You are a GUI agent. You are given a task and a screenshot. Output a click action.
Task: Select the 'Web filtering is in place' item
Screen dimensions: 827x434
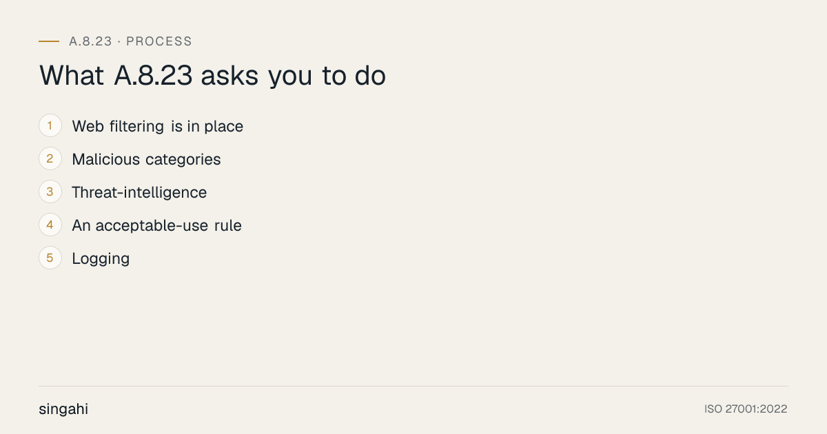click(x=158, y=126)
